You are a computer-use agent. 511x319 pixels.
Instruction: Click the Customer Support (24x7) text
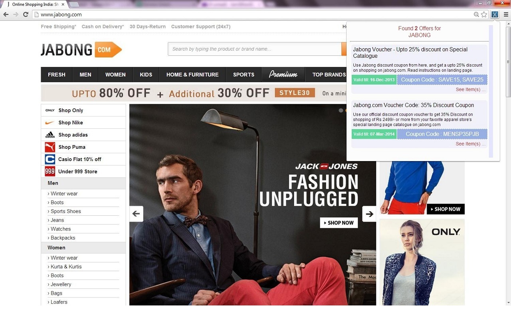[x=201, y=27]
